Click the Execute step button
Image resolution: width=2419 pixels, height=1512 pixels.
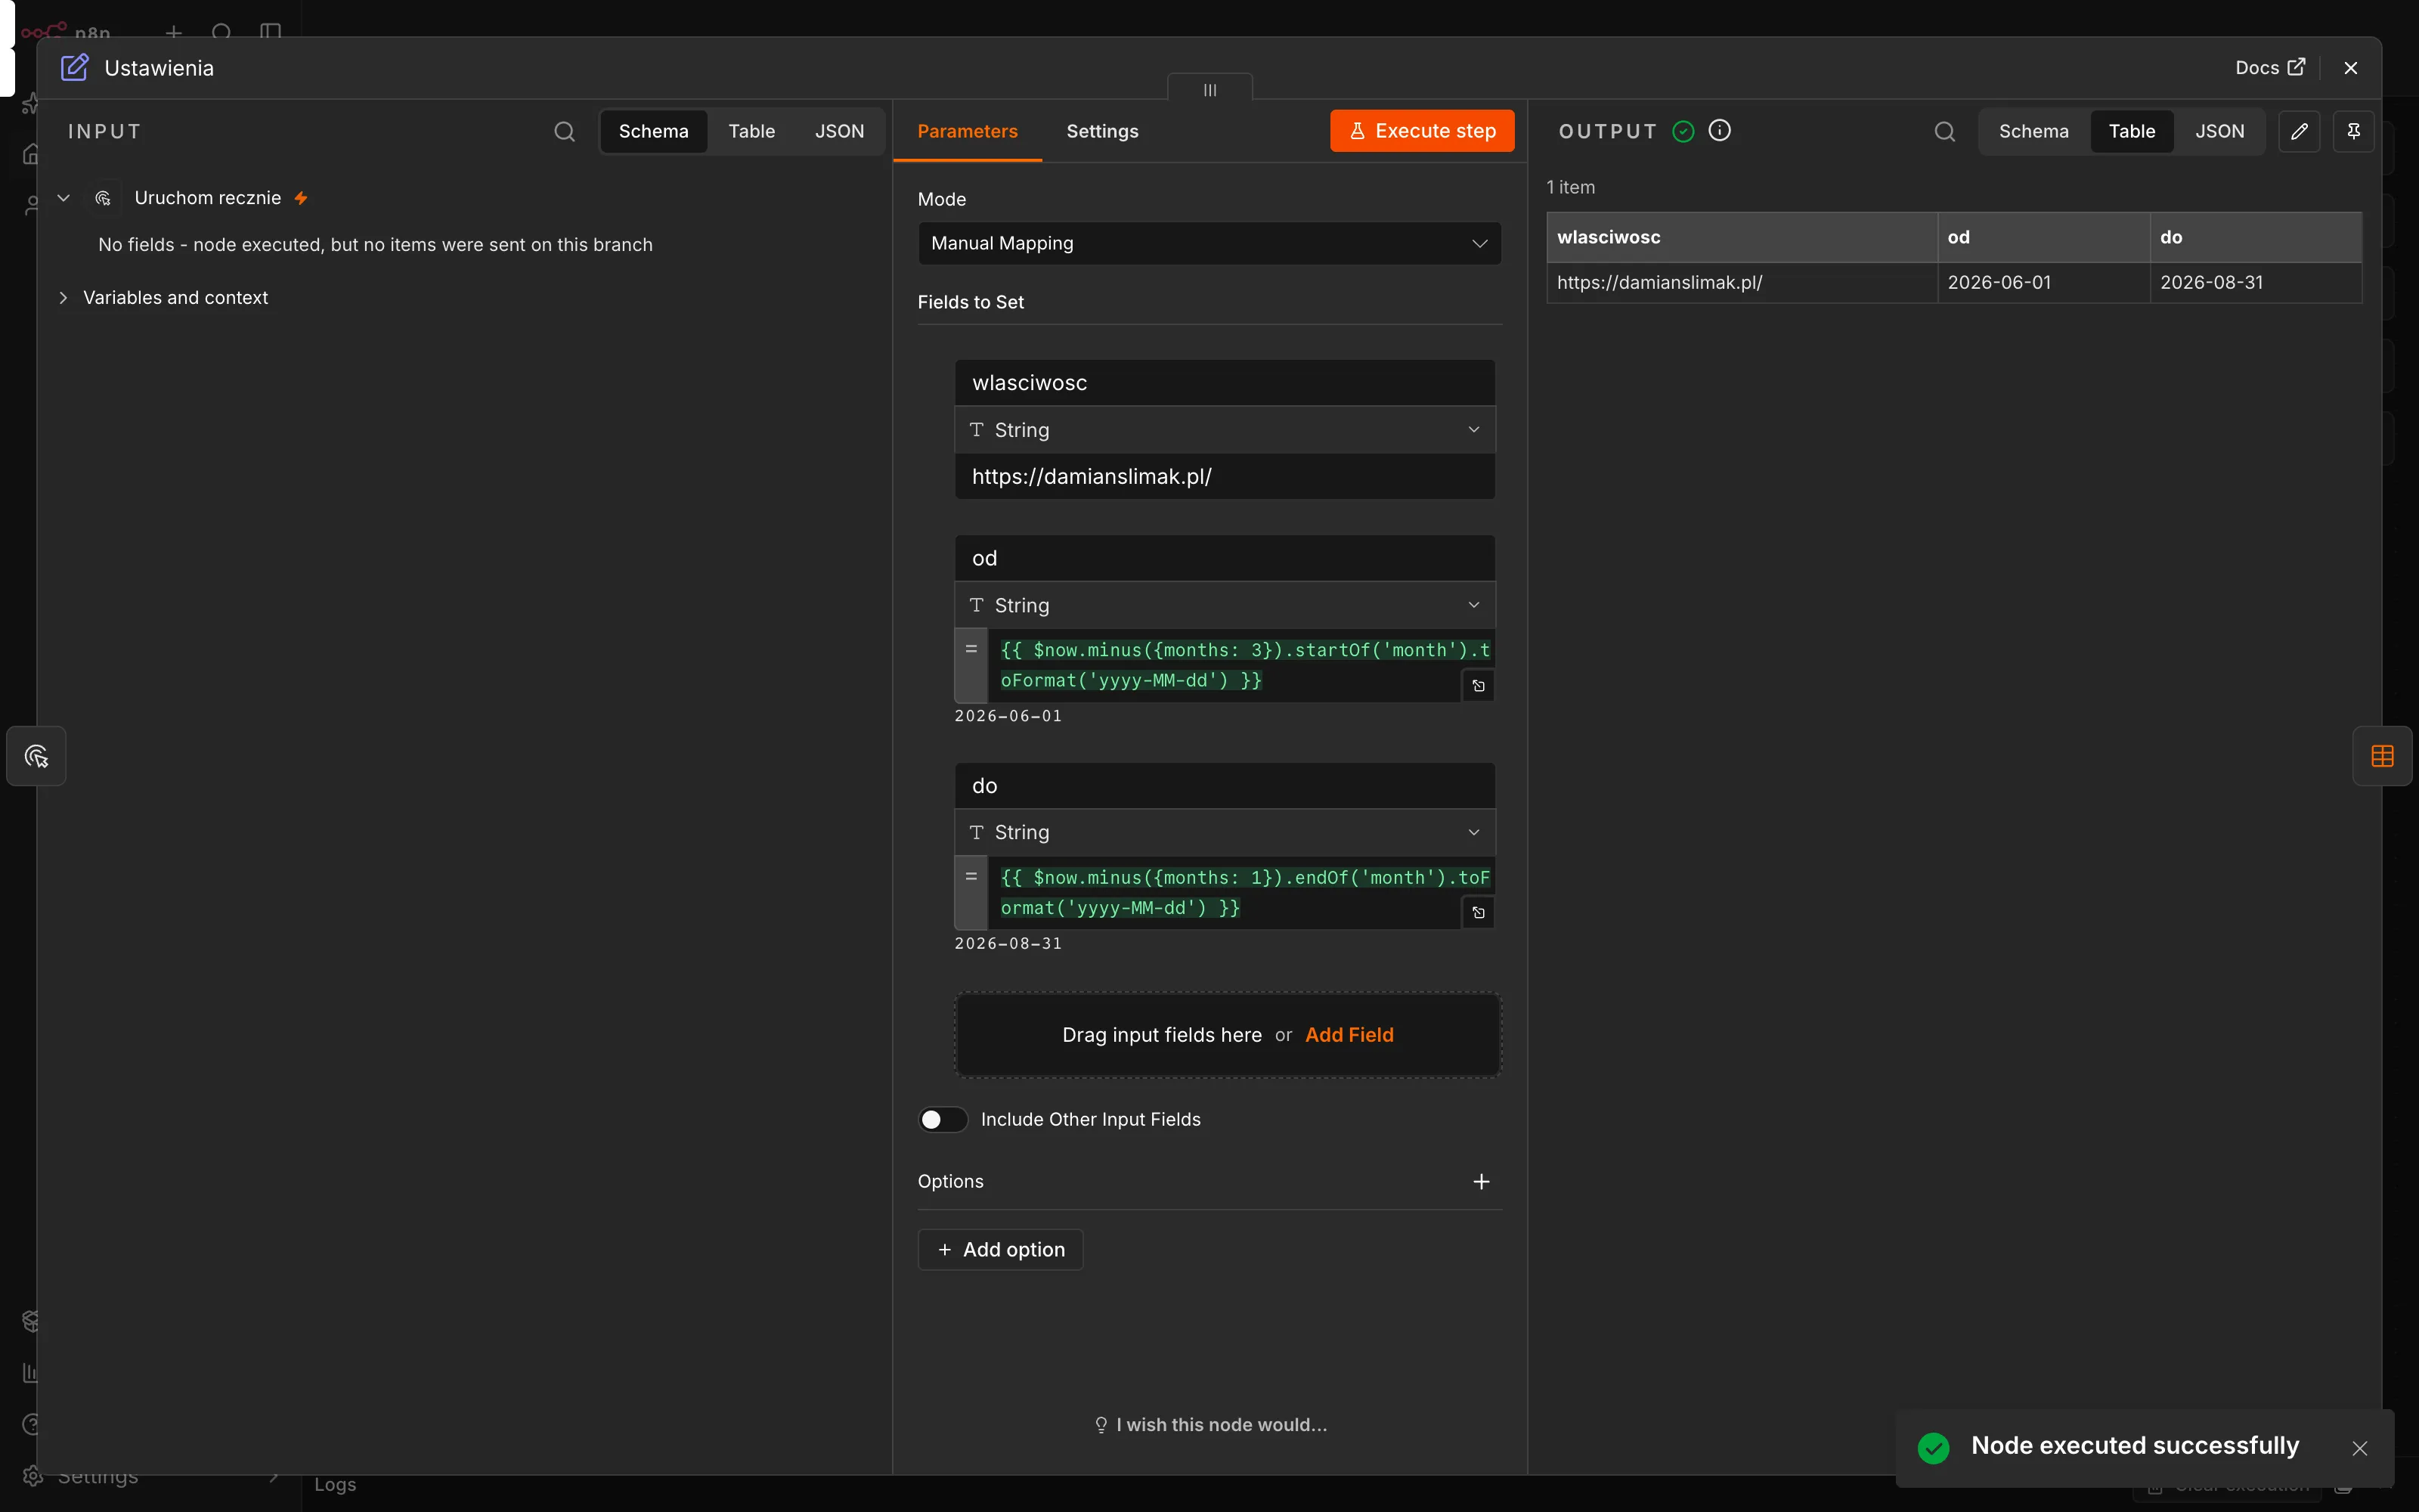click(1421, 131)
